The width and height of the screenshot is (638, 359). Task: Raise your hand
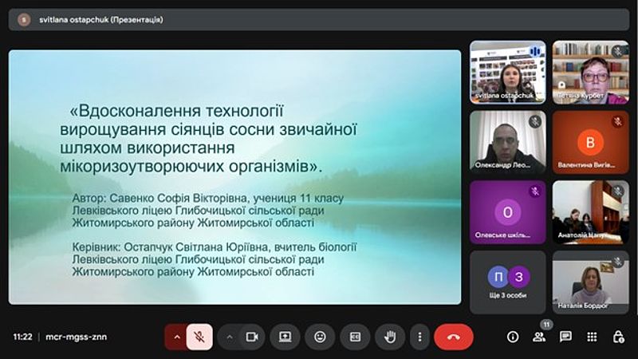[x=391, y=337]
